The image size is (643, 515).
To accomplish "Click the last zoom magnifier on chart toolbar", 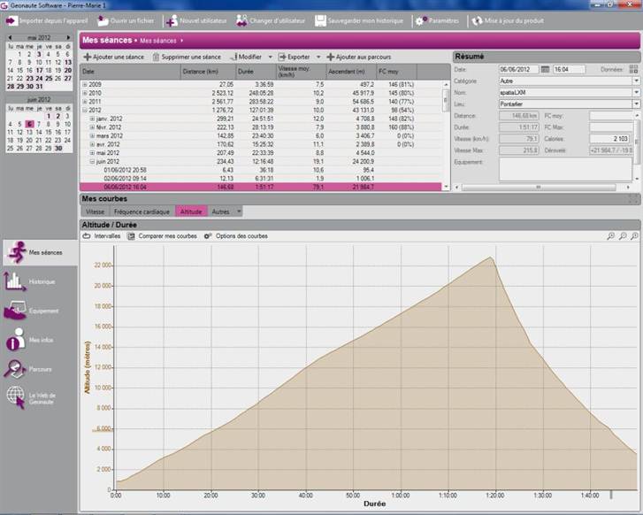I will 634,236.
